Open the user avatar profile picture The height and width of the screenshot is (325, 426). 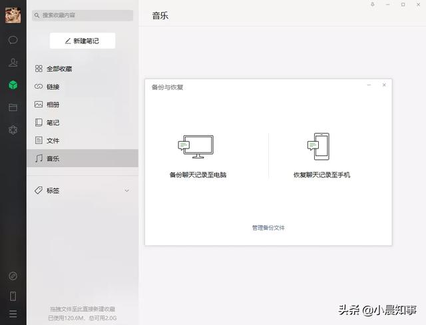click(x=13, y=15)
